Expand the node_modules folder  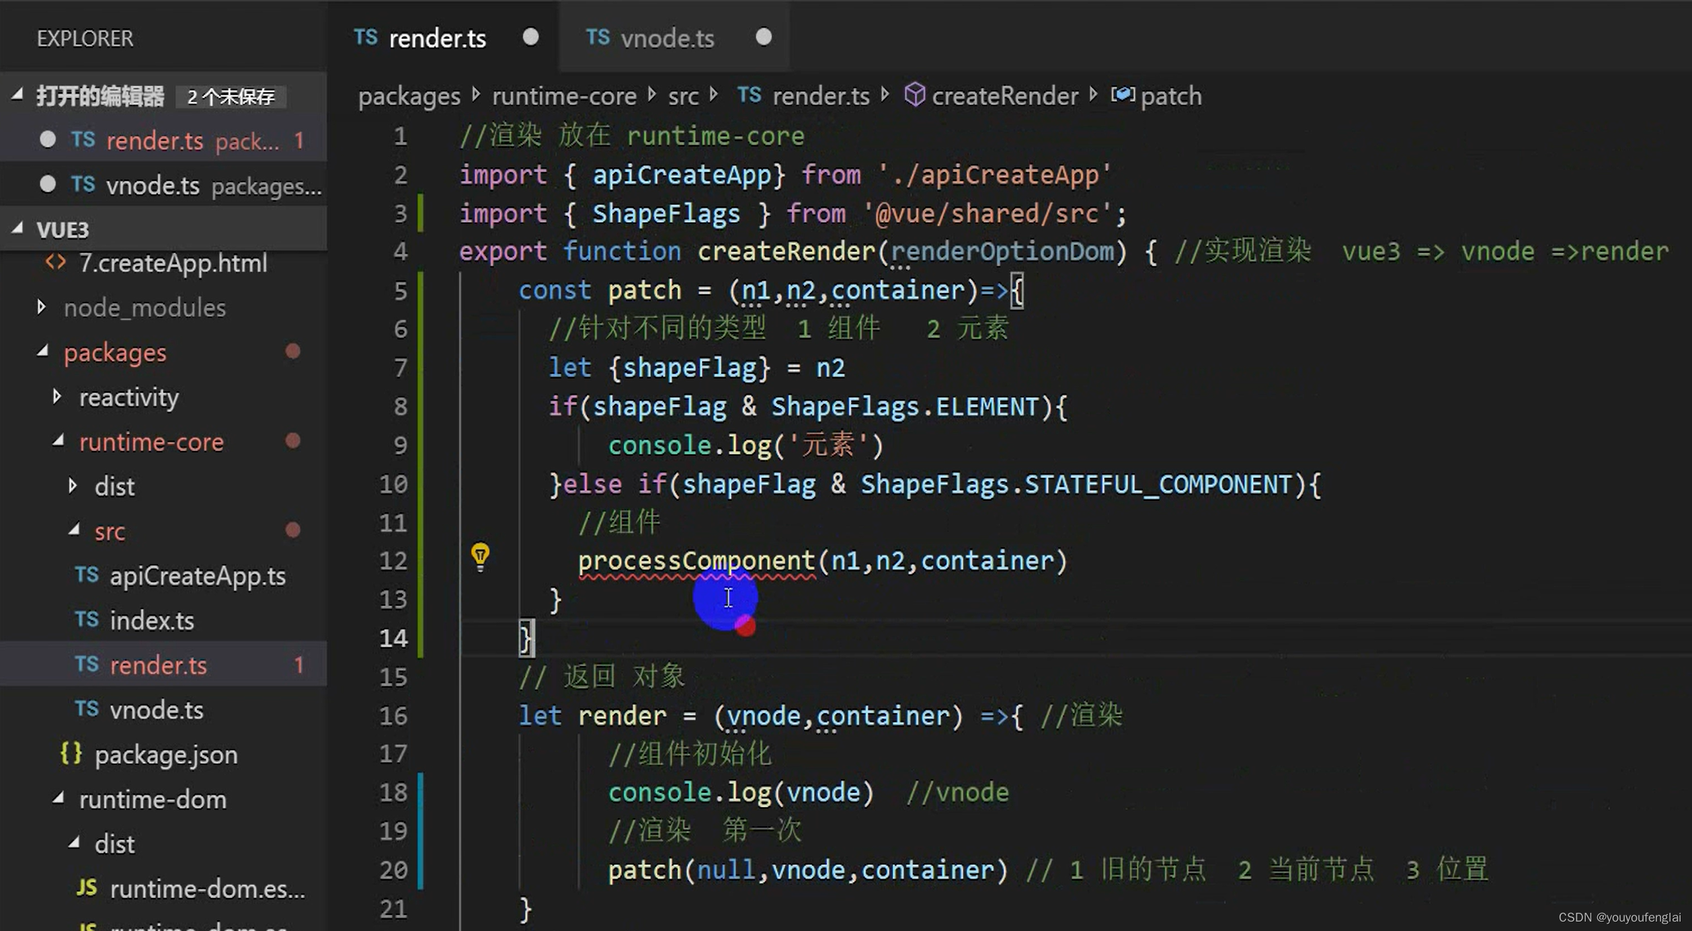[42, 307]
